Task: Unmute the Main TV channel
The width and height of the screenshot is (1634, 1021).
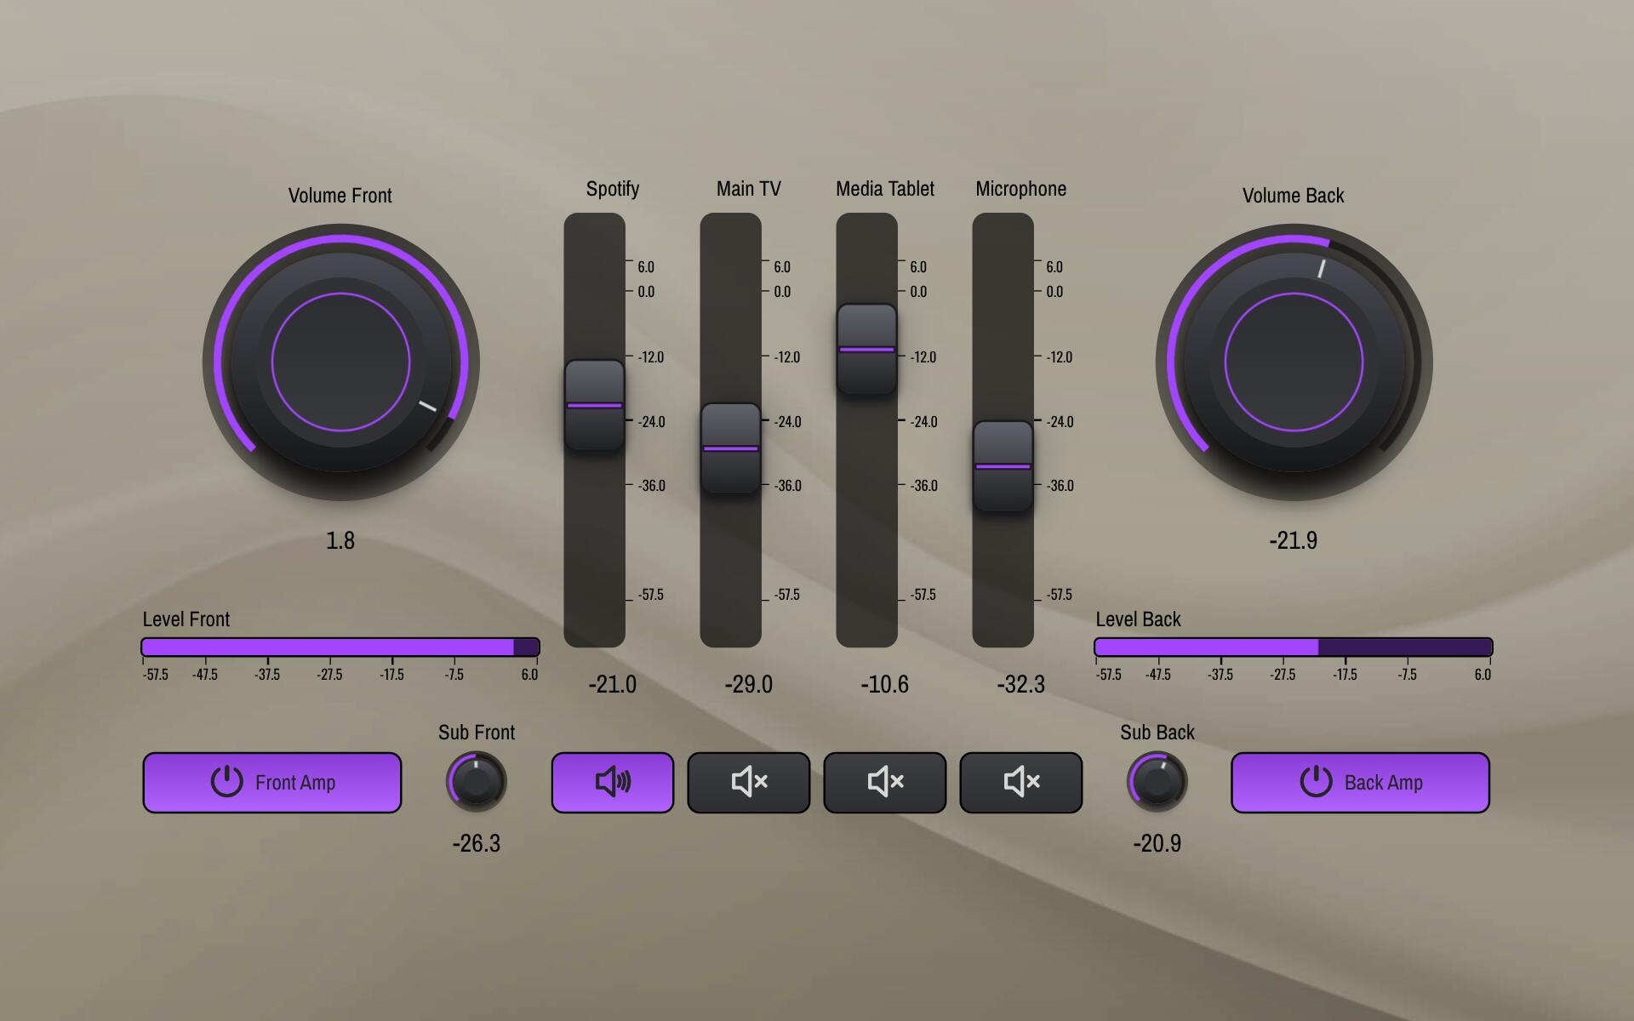Action: [748, 782]
